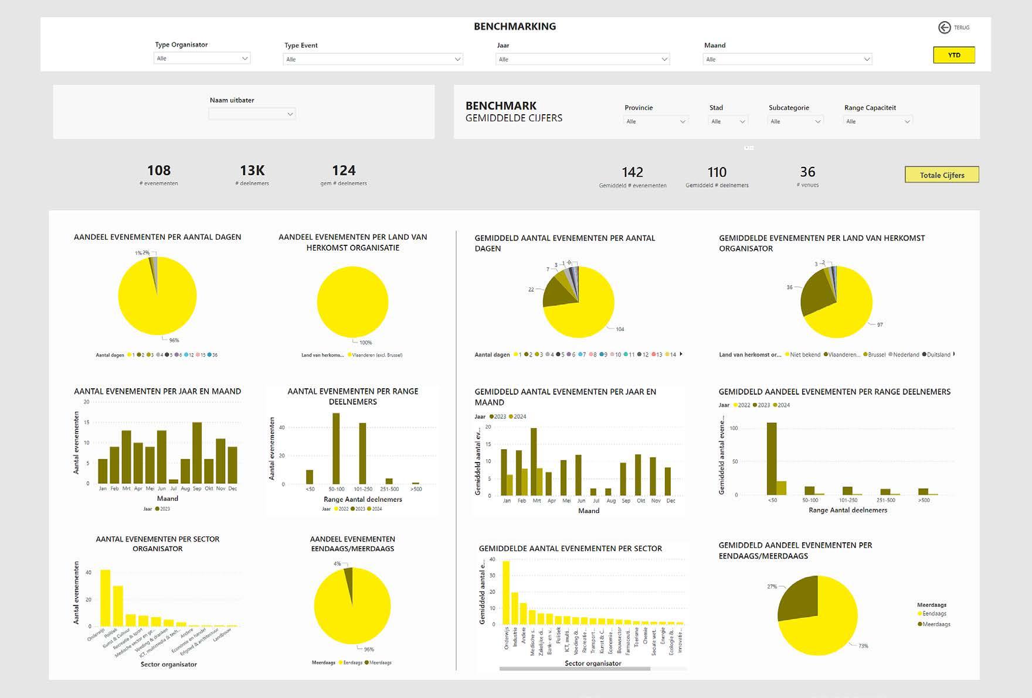Expand the Type Event dropdown
Screen dimensions: 1032x698
373,59
